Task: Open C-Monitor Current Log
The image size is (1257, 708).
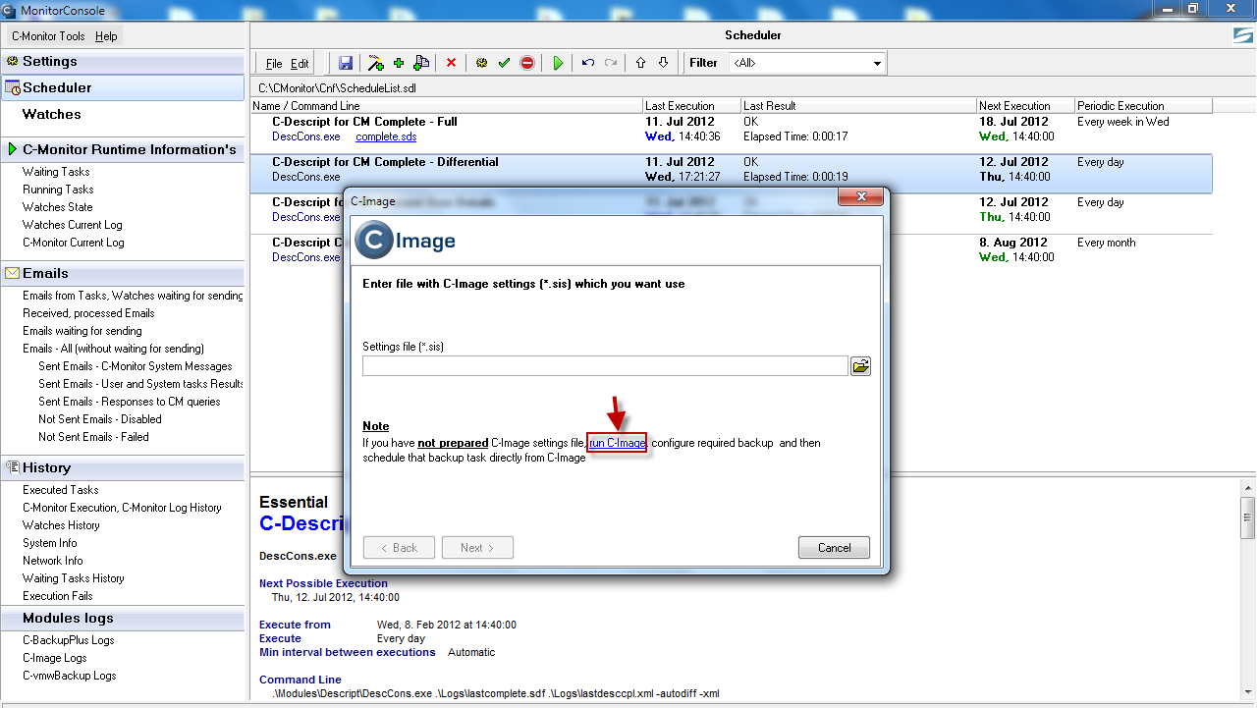Action: coord(74,243)
